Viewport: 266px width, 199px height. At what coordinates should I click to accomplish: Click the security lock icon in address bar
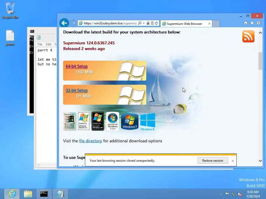[148, 23]
